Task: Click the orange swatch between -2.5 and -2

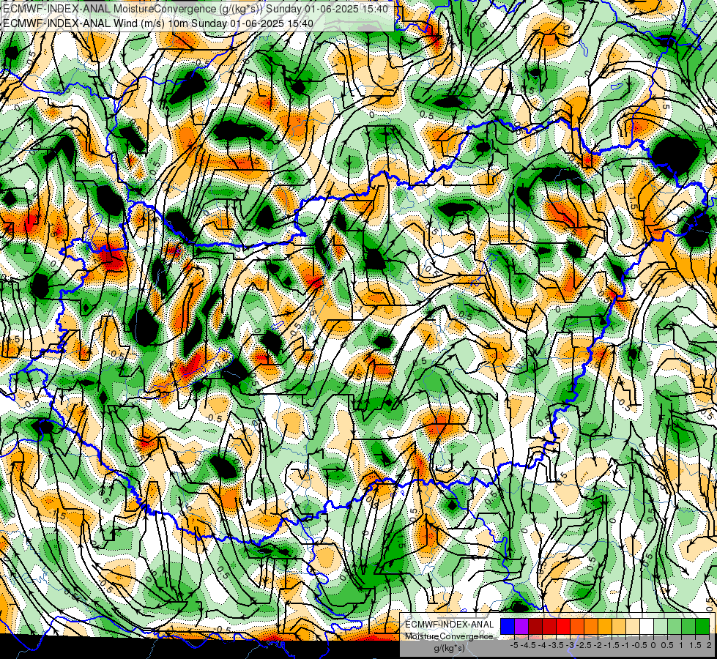Action: (x=591, y=627)
